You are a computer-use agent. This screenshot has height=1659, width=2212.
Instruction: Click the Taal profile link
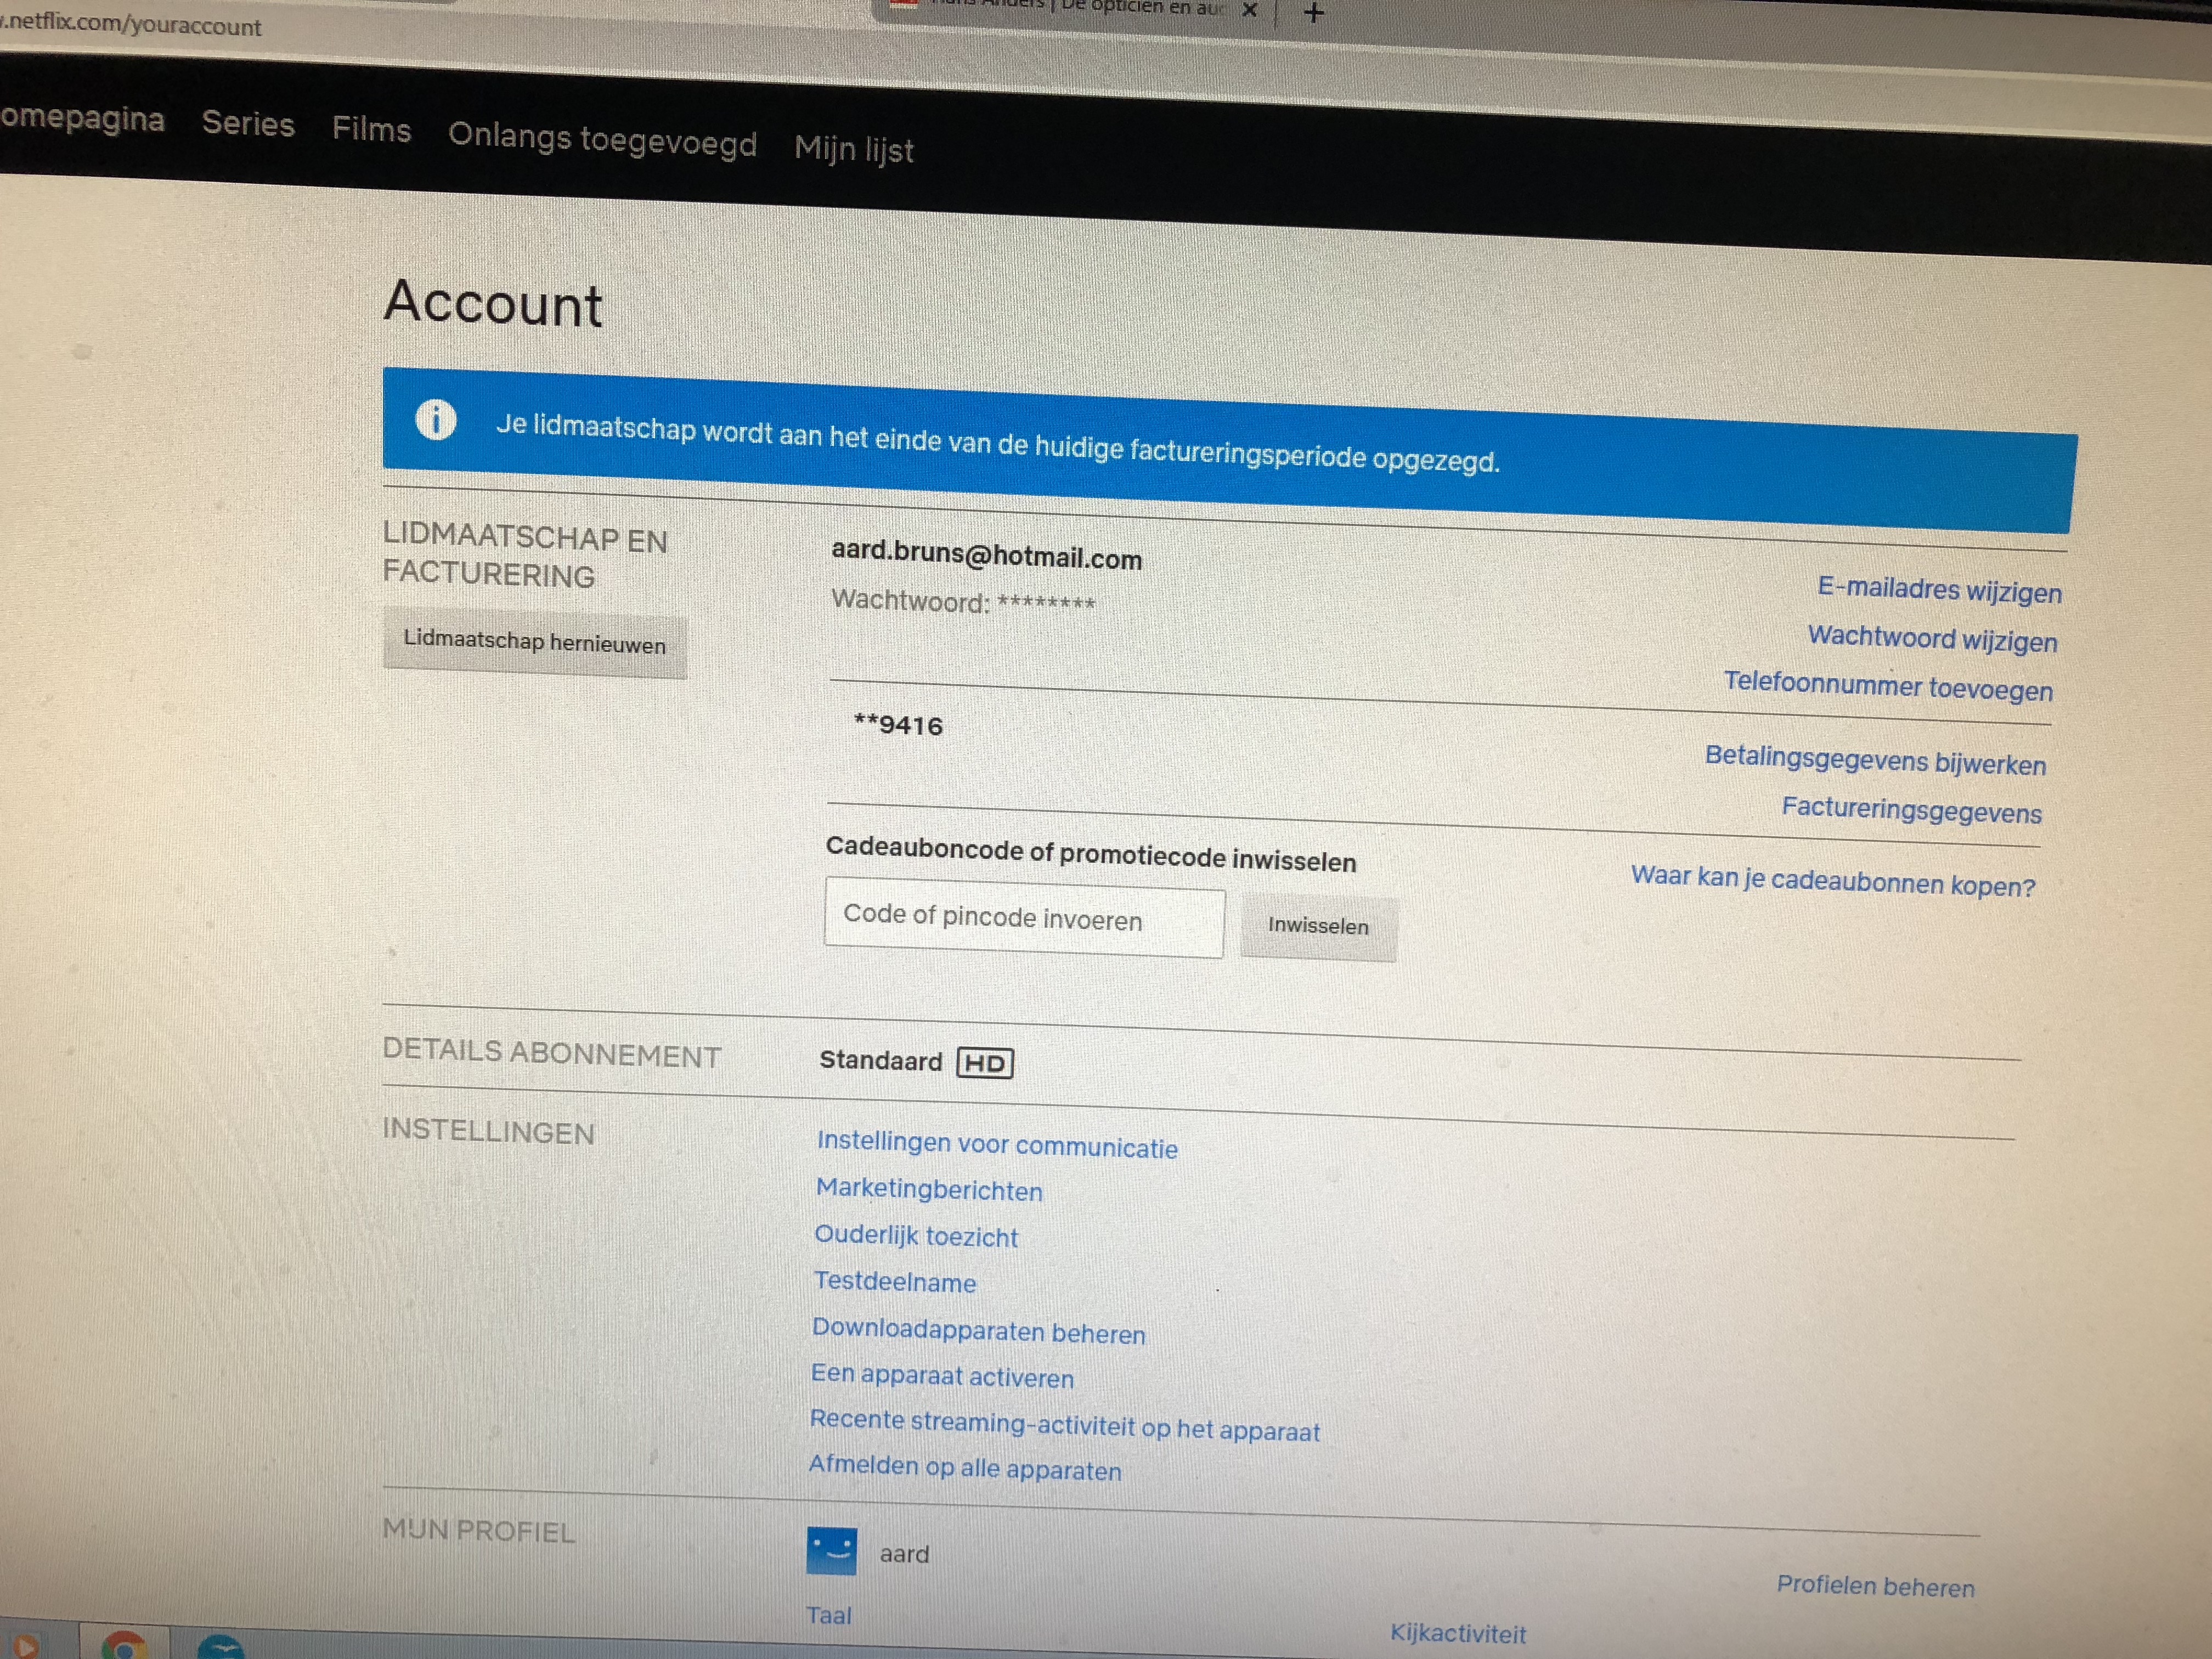[x=829, y=1616]
